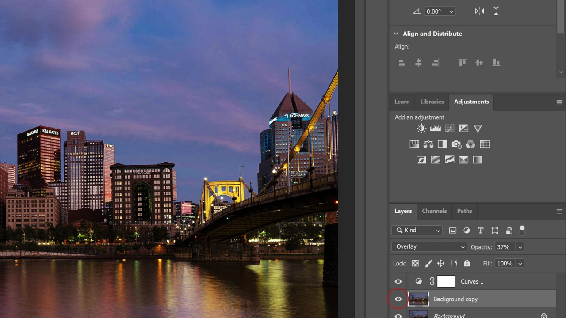Switch to the Channels tab

[x=434, y=211]
